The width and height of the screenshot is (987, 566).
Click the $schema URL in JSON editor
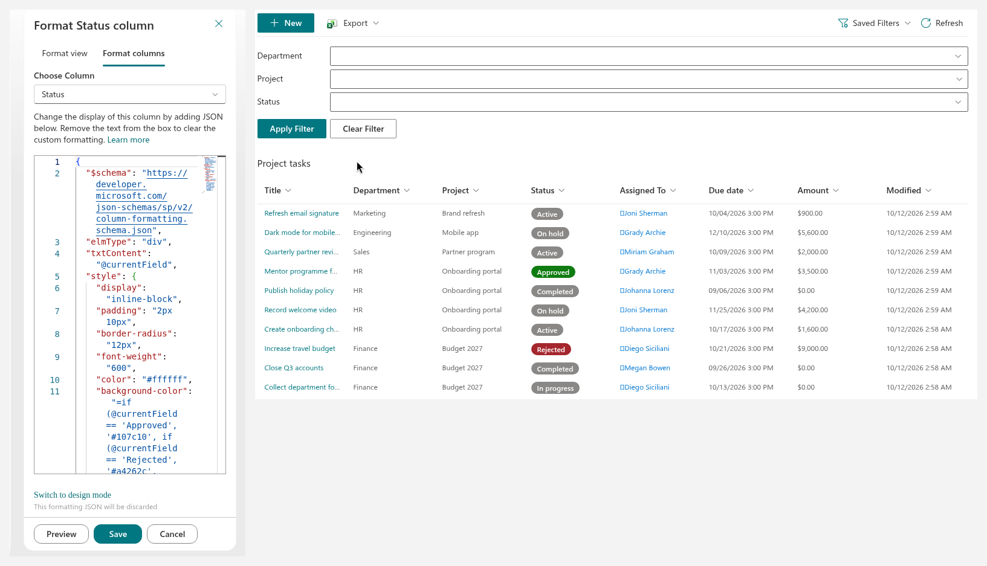(x=144, y=202)
